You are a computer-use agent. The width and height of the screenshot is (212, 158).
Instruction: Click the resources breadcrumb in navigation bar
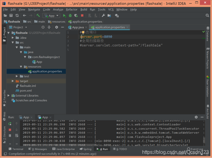click(57, 22)
